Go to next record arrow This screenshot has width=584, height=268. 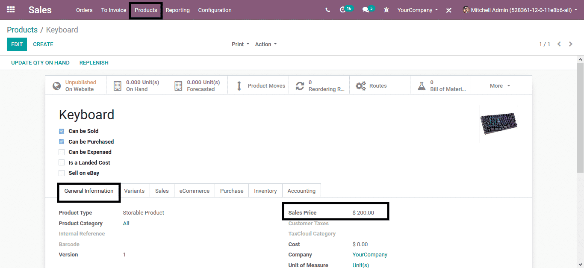click(x=571, y=44)
